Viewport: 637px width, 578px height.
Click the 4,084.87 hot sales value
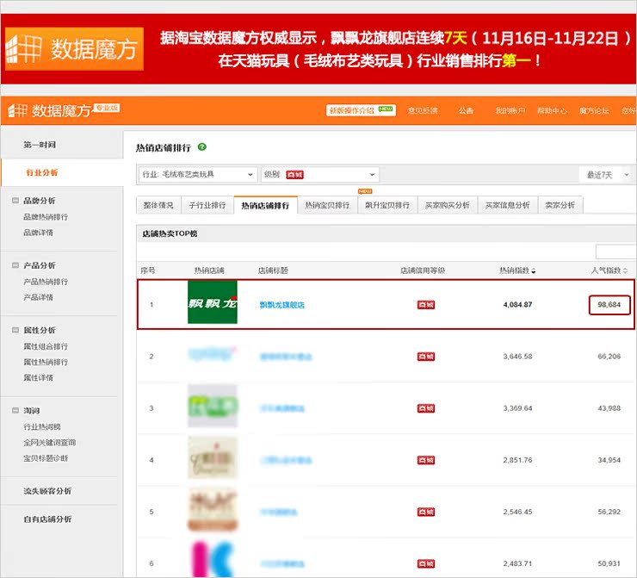[x=517, y=304]
